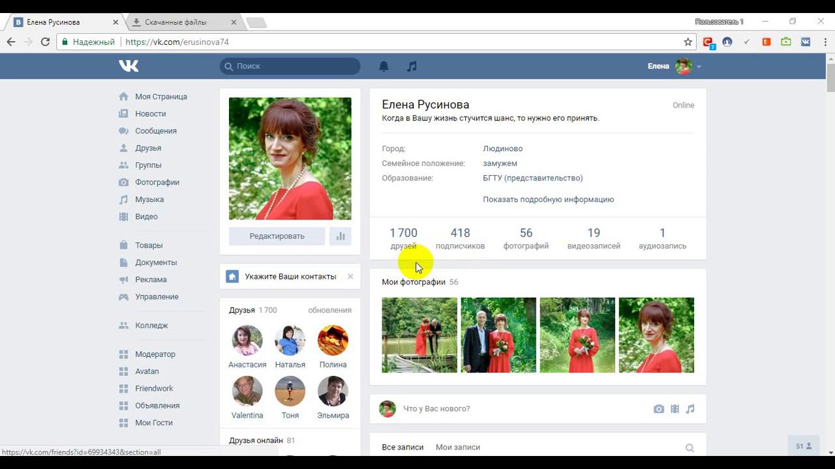
Task: Close the Елена Русинова browser tab
Action: coord(116,22)
